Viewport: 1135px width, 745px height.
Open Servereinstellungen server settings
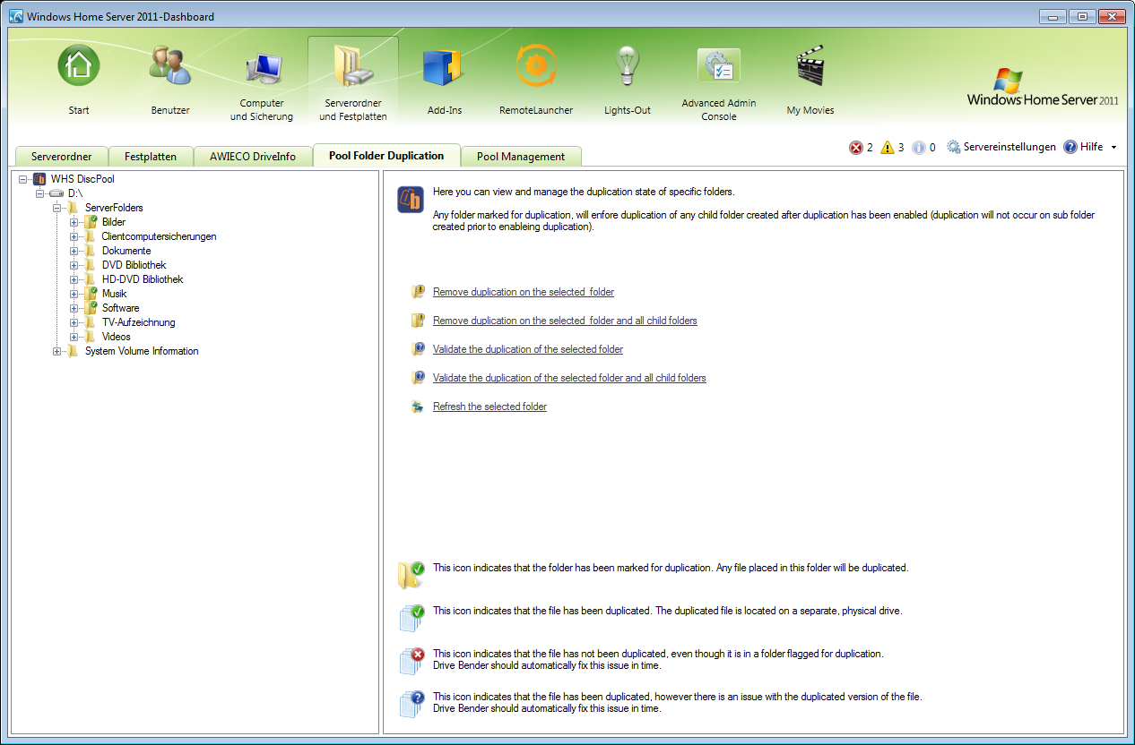[x=1009, y=147]
